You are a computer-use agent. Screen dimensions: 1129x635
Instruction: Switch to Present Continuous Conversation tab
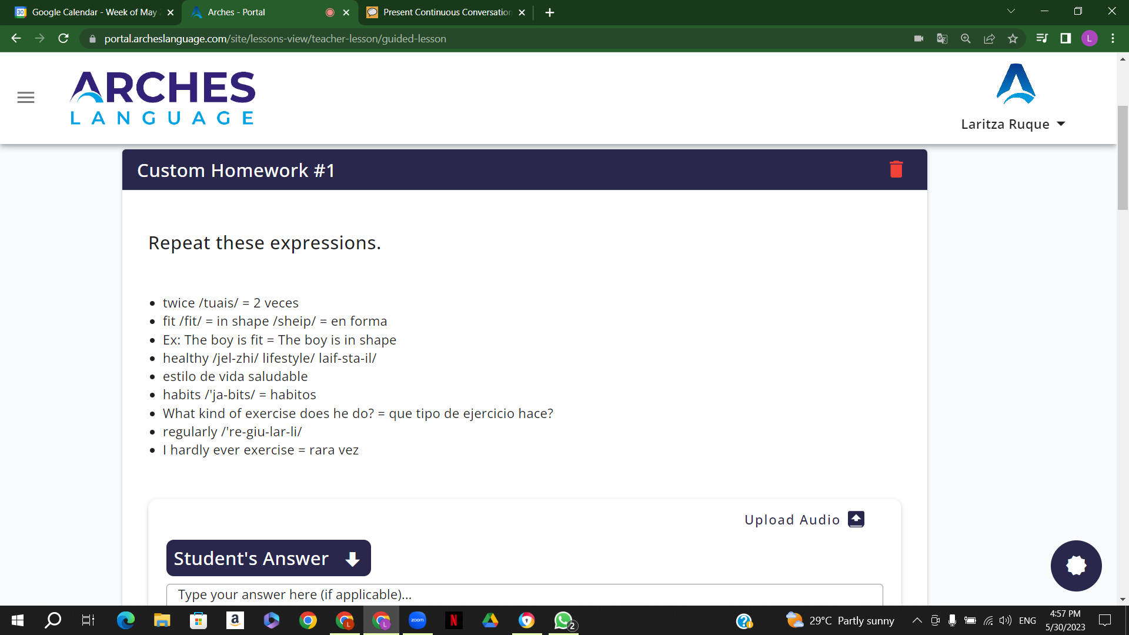click(x=445, y=12)
